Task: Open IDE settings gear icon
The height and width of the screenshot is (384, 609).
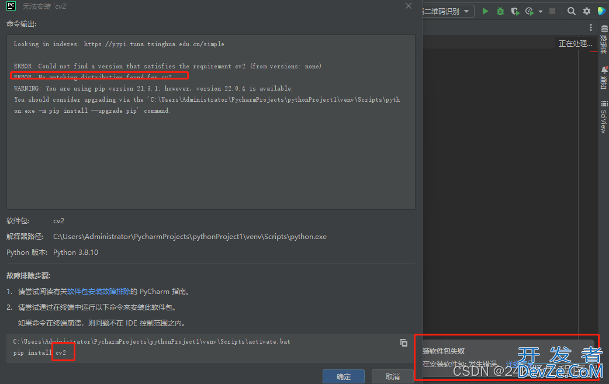Action: click(587, 11)
